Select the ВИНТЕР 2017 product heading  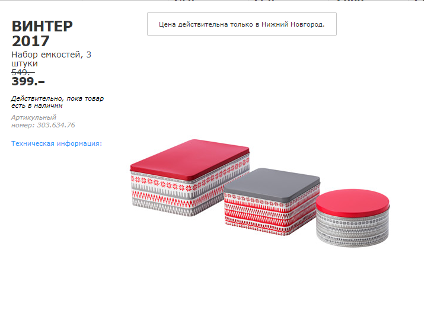42,34
